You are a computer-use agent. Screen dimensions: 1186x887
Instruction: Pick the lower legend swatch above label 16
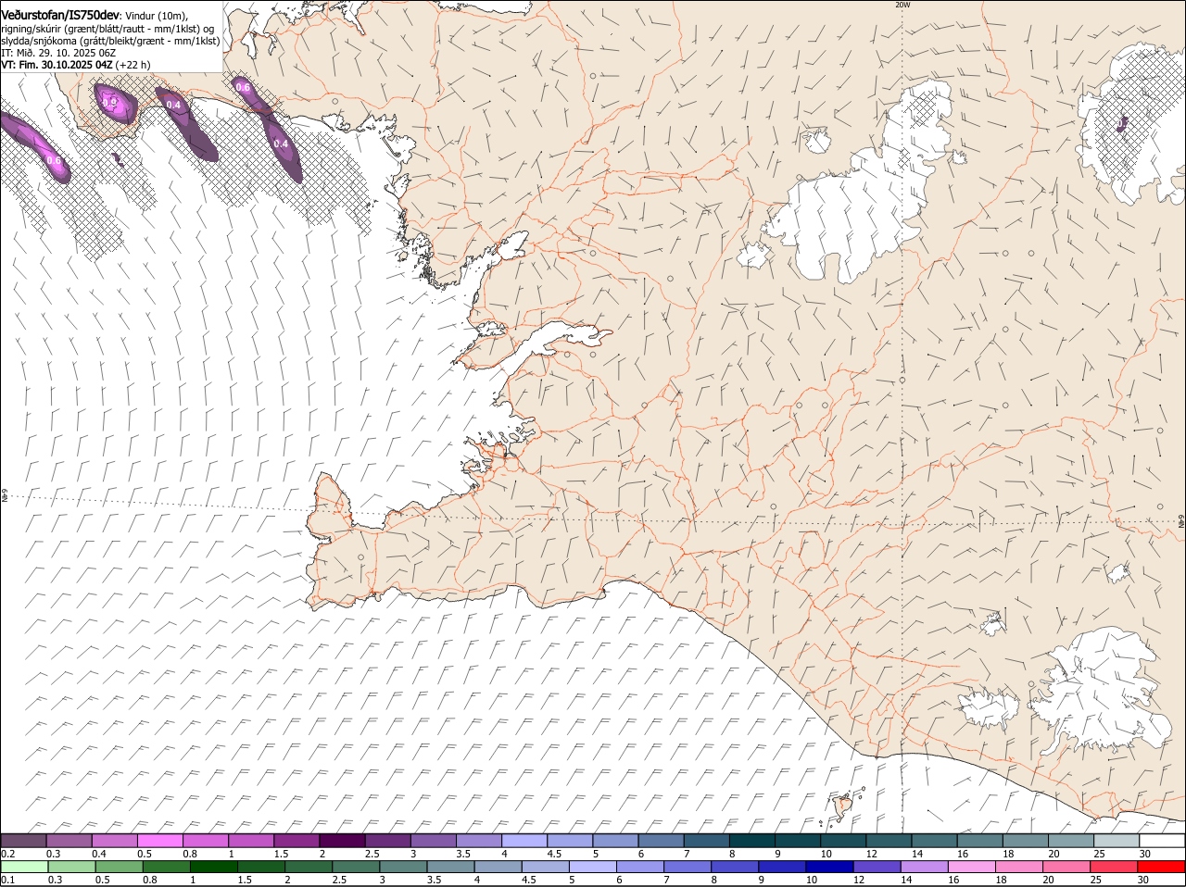[x=972, y=867]
